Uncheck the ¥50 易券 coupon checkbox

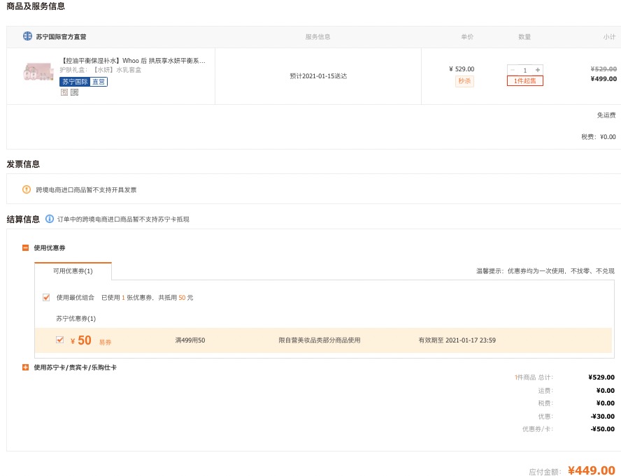click(60, 340)
